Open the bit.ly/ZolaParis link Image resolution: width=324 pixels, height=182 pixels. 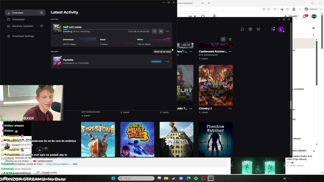pyautogui.click(x=58, y=164)
